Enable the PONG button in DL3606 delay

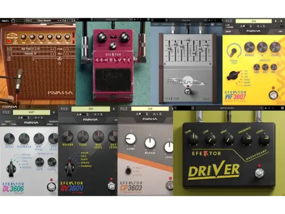coord(13,124)
